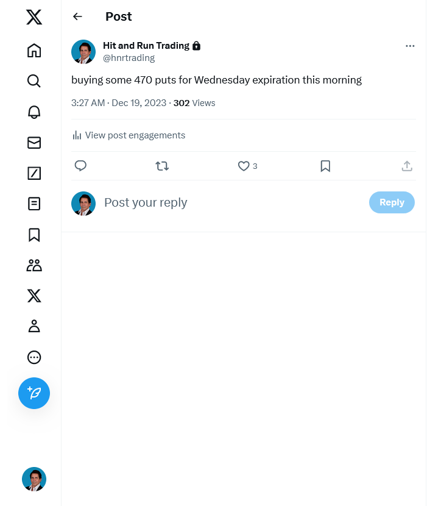Open Bookmarks in the left sidebar
Screen dimensions: 441x506
click(x=34, y=235)
